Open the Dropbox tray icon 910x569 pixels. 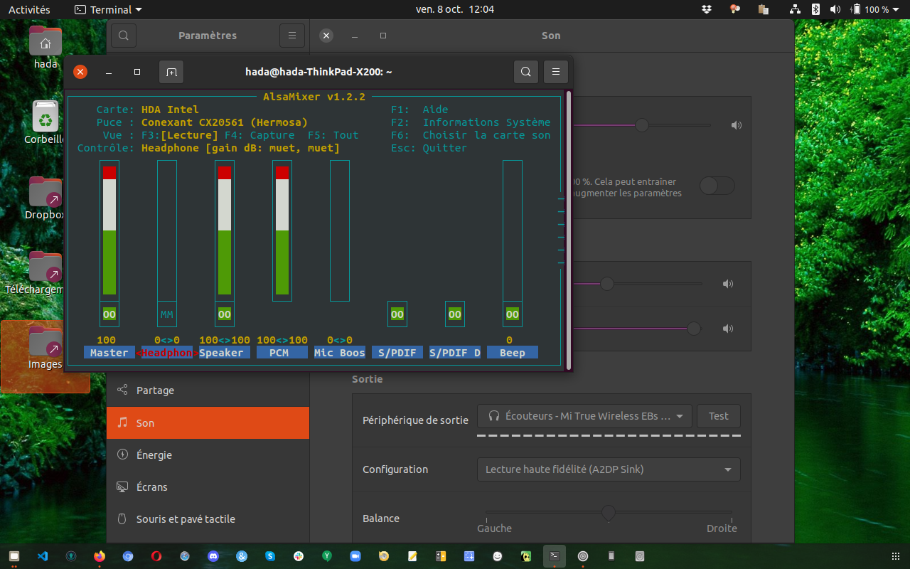(x=707, y=9)
